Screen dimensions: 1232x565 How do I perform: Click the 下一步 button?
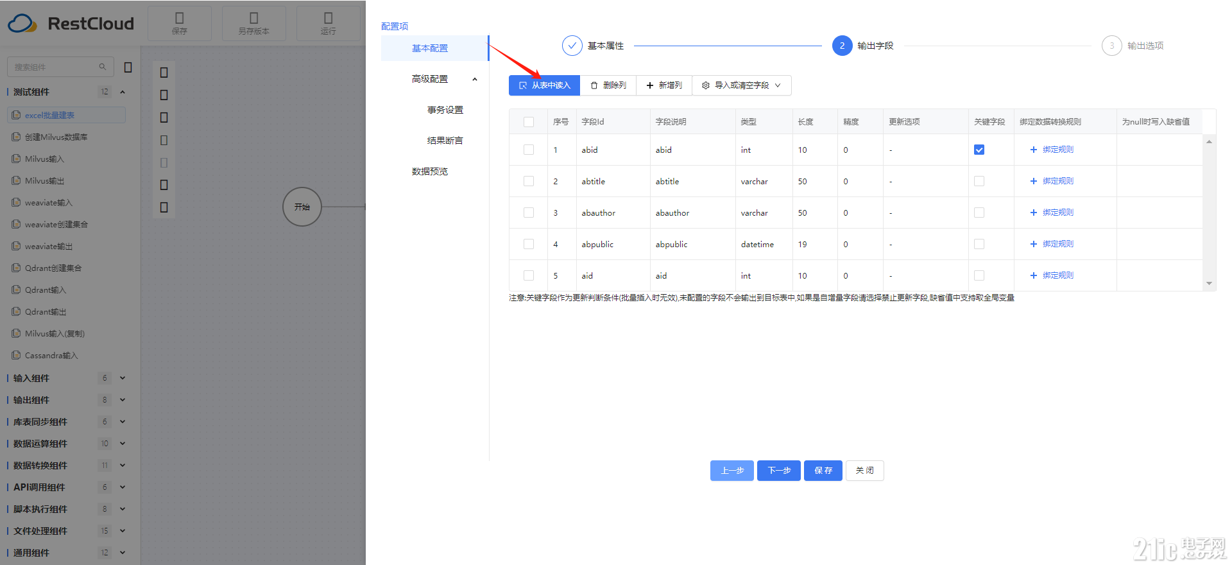(779, 471)
